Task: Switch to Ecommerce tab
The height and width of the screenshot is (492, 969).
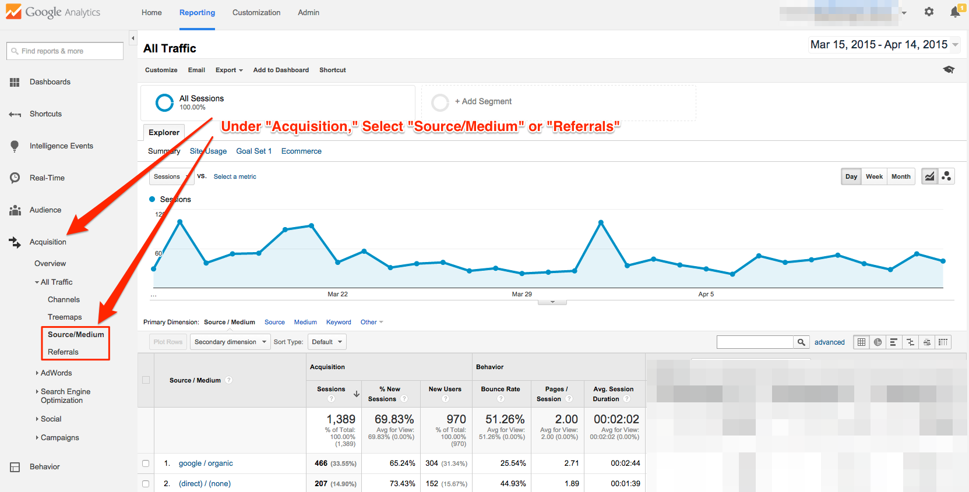Action: [x=301, y=151]
